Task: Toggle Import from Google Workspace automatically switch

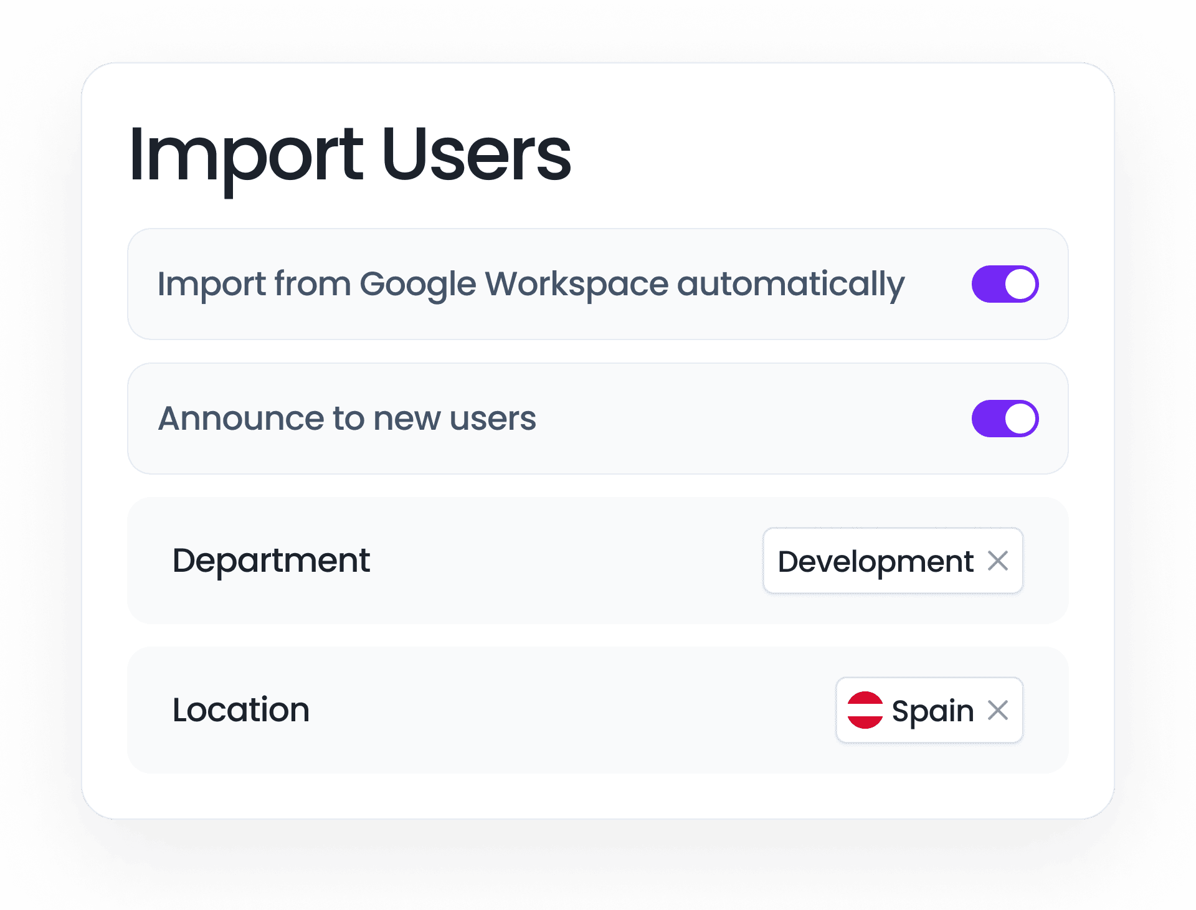Action: pyautogui.click(x=1005, y=284)
